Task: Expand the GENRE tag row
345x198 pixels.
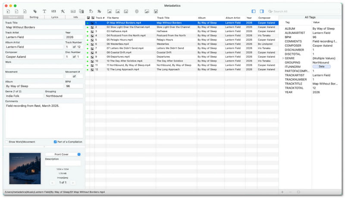Action: pyautogui.click(x=283, y=58)
